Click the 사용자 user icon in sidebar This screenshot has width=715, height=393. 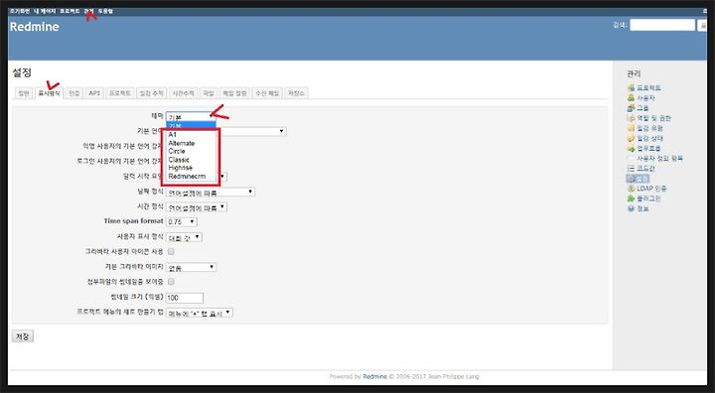click(x=632, y=97)
